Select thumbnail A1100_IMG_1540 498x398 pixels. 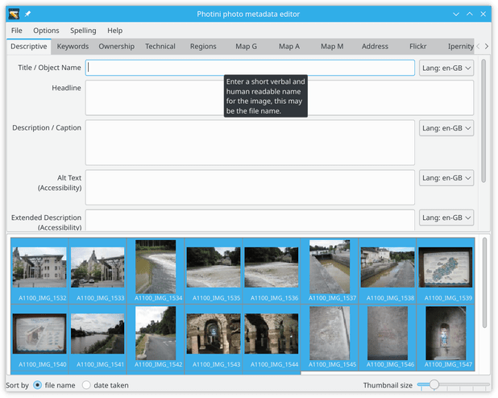pyautogui.click(x=39, y=338)
